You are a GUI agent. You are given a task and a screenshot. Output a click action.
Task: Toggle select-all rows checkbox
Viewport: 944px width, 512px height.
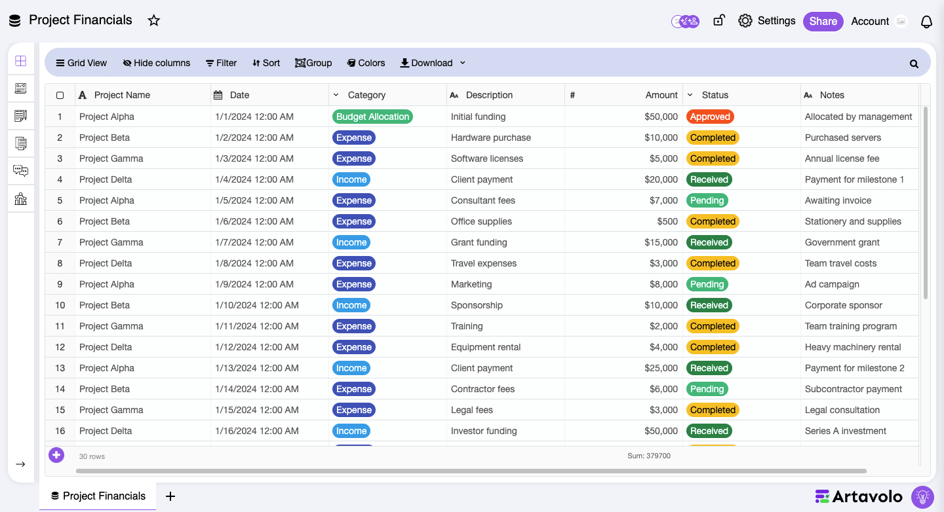click(x=60, y=95)
